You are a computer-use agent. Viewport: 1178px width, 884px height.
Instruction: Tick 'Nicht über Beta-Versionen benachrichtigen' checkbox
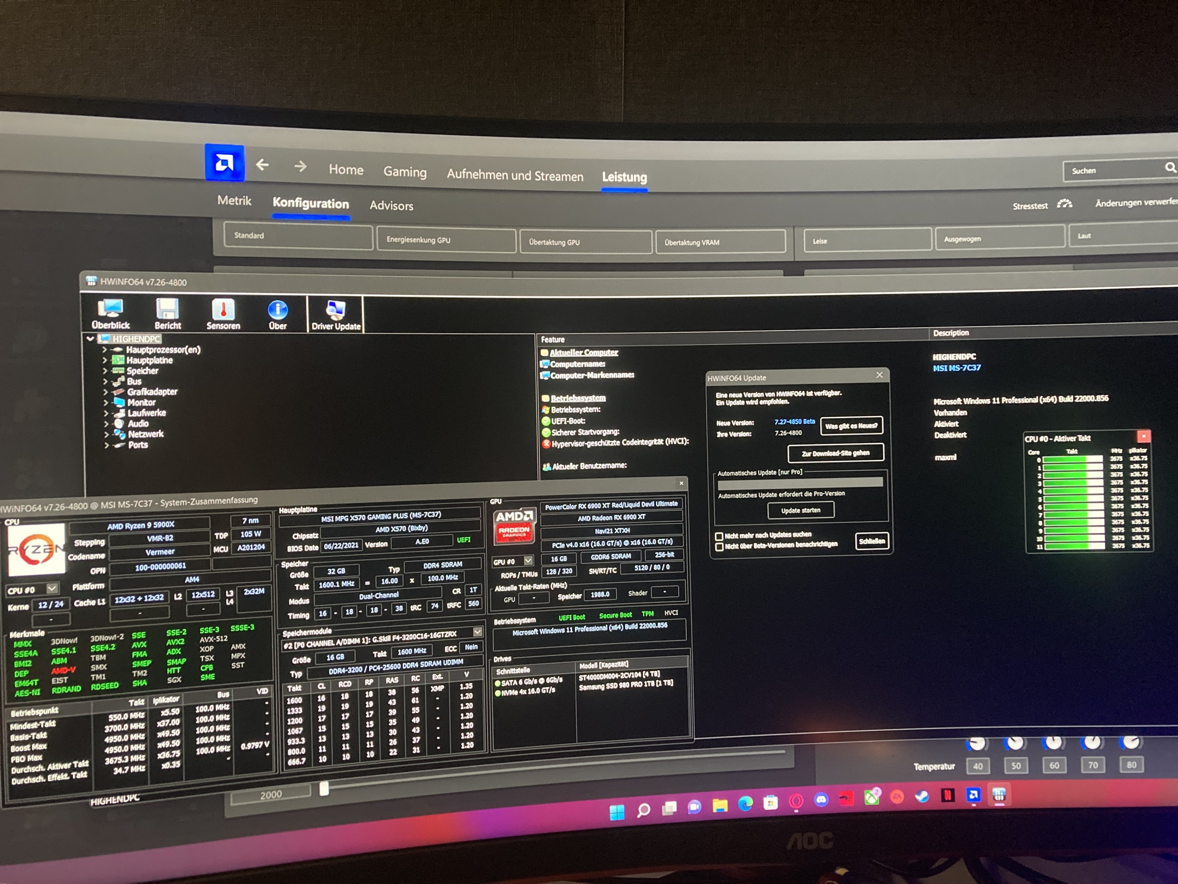(x=719, y=547)
